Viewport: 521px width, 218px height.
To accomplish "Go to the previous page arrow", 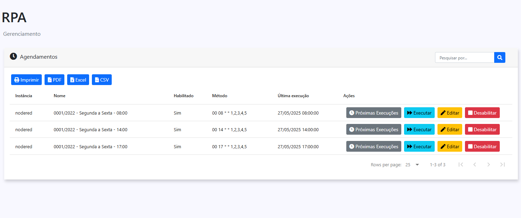I will (474, 165).
